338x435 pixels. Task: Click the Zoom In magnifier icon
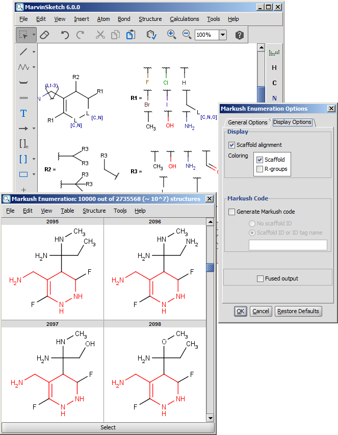click(x=171, y=35)
